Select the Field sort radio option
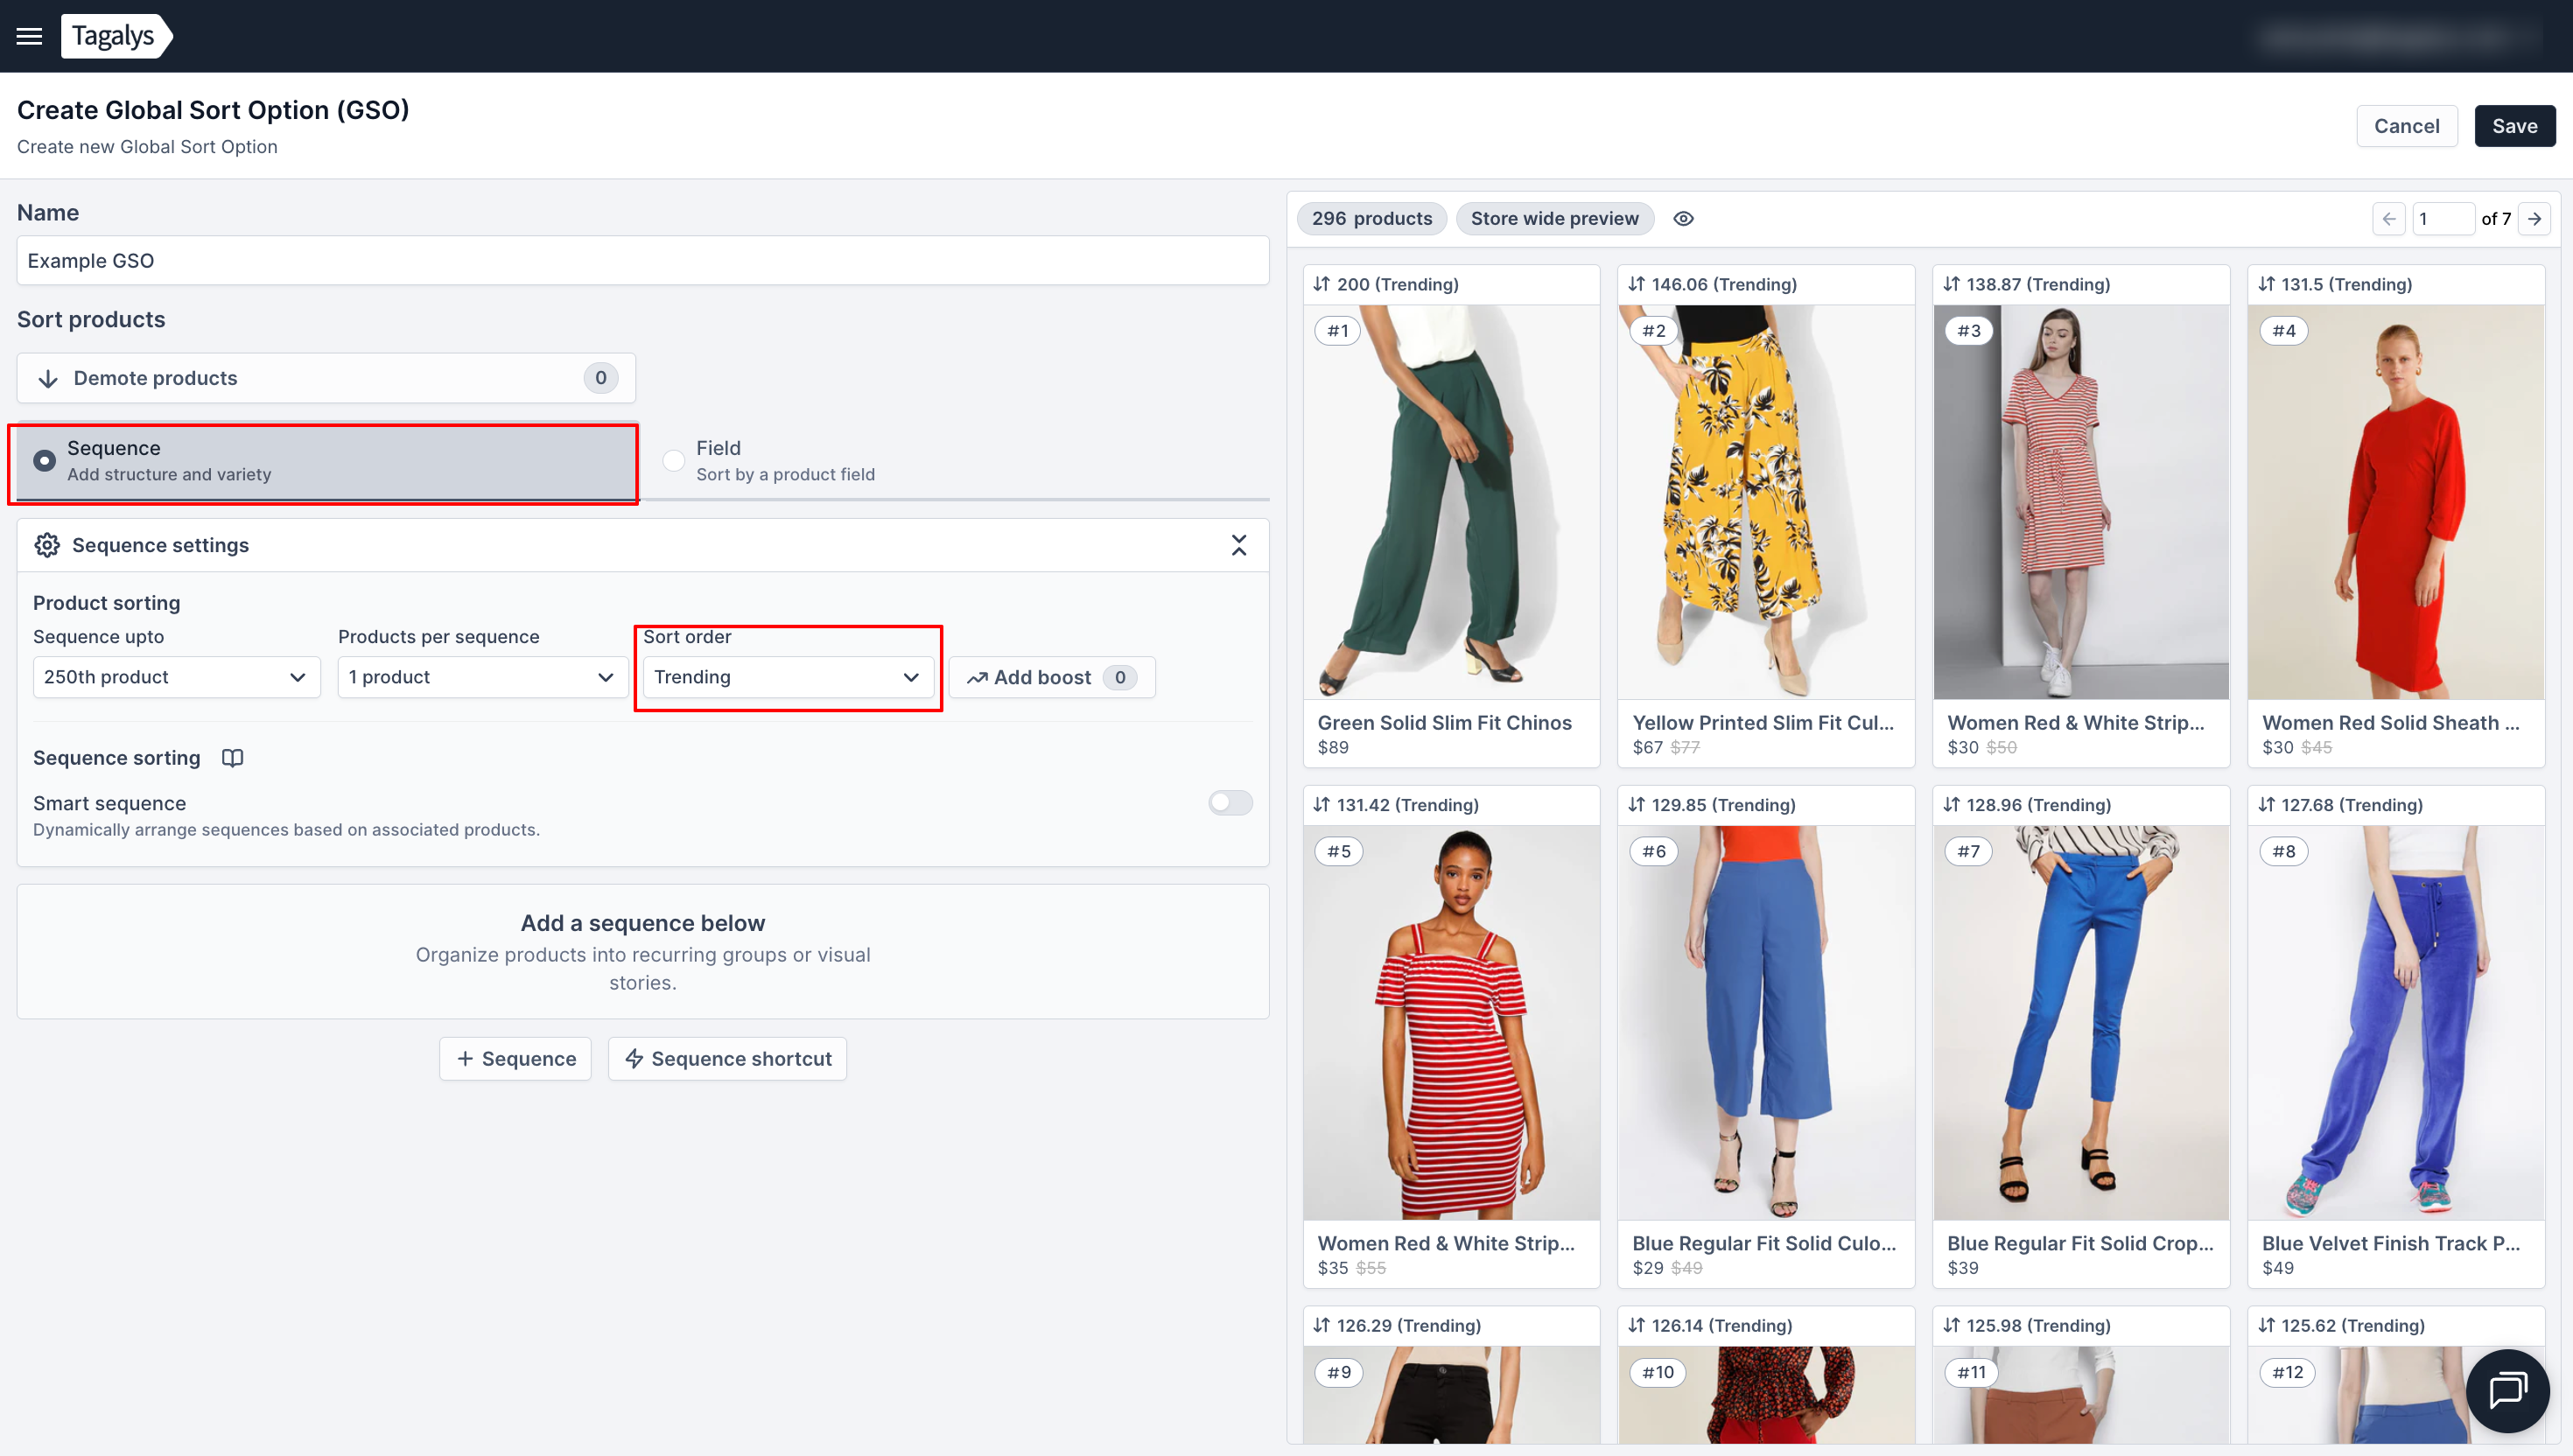This screenshot has height=1456, width=2573. pyautogui.click(x=674, y=460)
